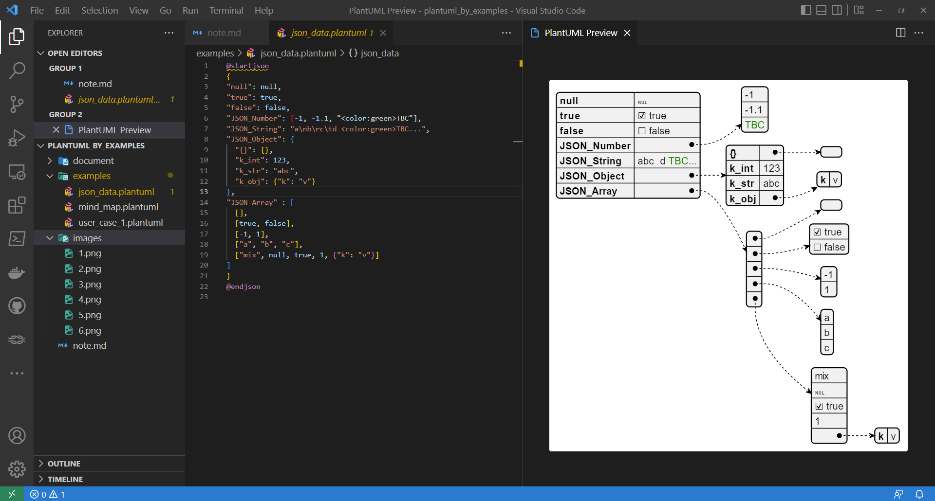The width and height of the screenshot is (935, 501).
Task: Open the Source Control view
Action: [17, 104]
